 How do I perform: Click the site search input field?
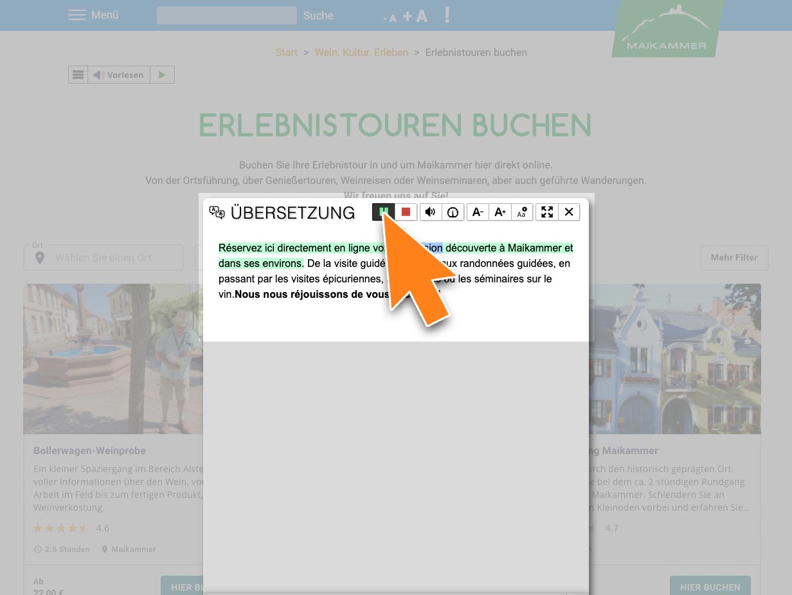(226, 15)
